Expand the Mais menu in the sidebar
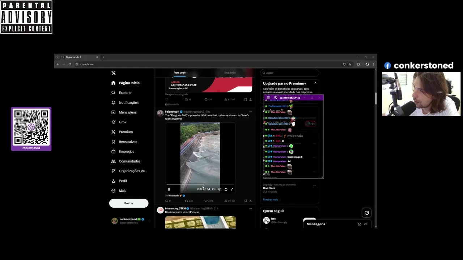463x260 pixels. (x=119, y=190)
